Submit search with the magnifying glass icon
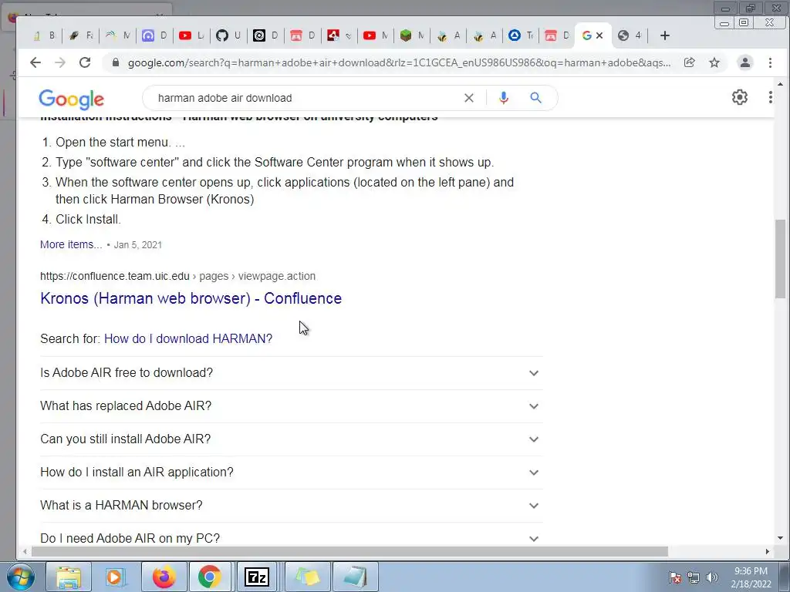 (535, 98)
